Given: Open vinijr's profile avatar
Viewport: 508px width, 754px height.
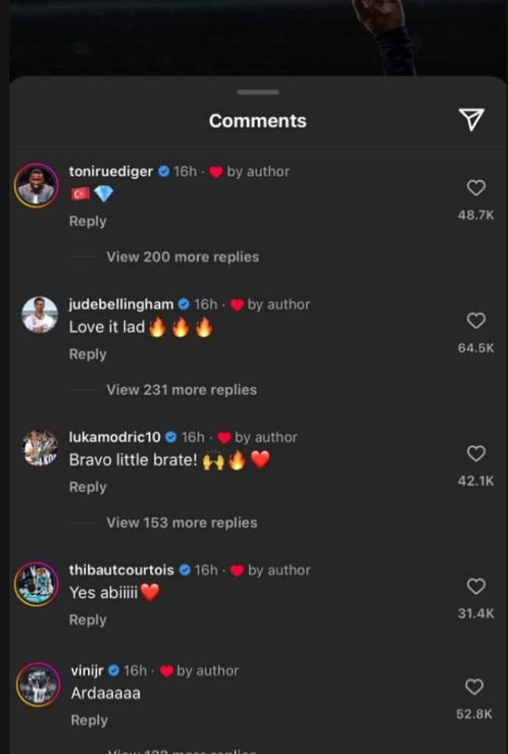Looking at the screenshot, I should coord(38,685).
